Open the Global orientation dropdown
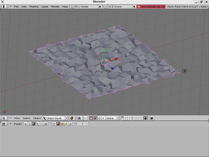Viewport: 209px width, 157px height. (113, 118)
